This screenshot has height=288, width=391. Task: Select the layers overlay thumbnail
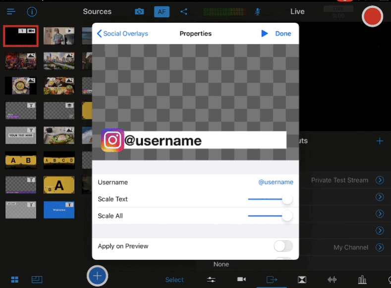pos(59,110)
